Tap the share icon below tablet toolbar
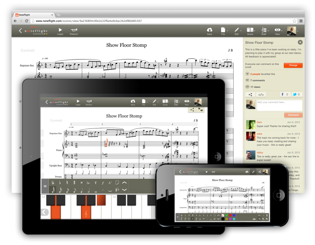The width and height of the screenshot is (315, 245). (192, 110)
